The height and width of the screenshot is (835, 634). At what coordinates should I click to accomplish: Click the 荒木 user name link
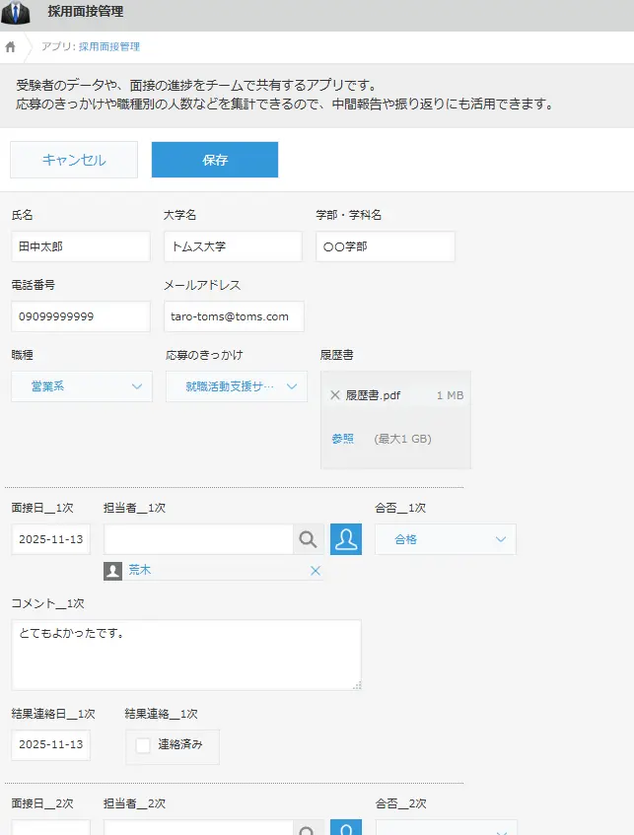coord(139,571)
